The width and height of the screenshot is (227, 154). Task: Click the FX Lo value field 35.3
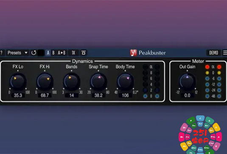[18, 95]
